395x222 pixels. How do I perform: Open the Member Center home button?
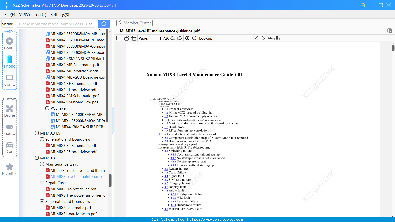click(134, 23)
